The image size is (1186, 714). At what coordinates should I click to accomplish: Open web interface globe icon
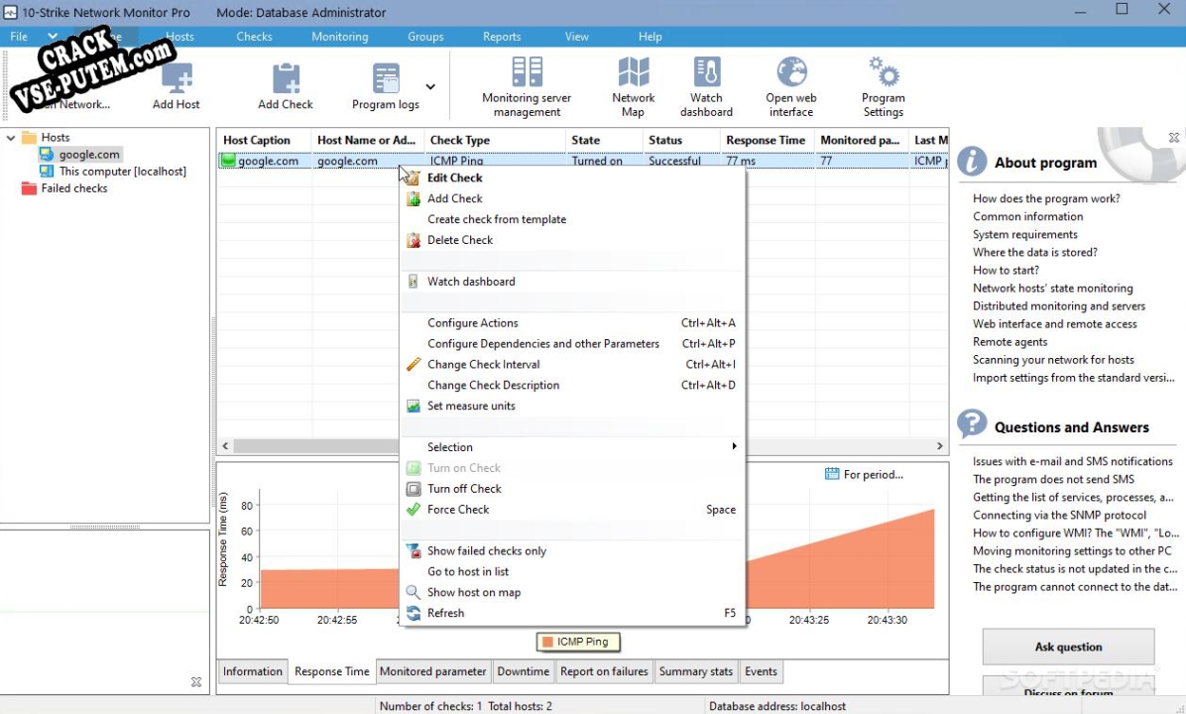[791, 71]
